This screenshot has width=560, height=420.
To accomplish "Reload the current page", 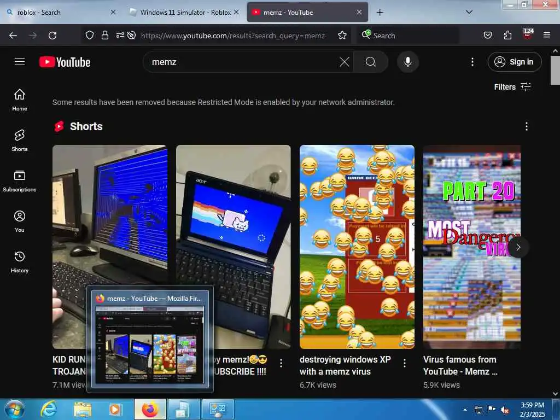I will coord(52,36).
